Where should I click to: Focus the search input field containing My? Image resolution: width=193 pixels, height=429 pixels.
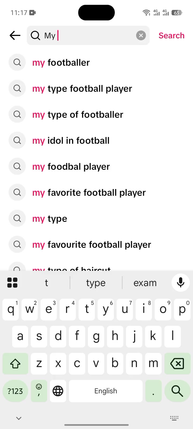click(88, 35)
